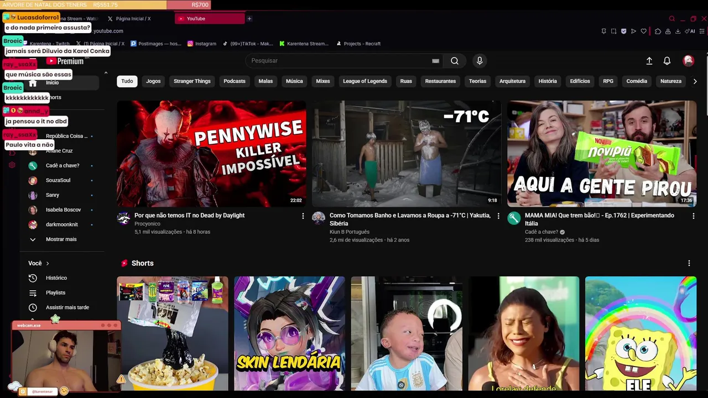
Task: Open the Projects - Recraft bookmark
Action: click(358, 44)
